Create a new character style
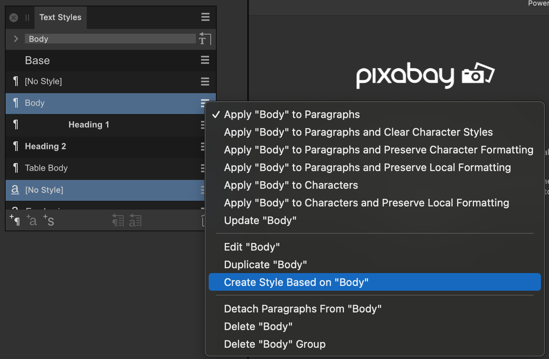549x359 pixels. (x=32, y=220)
